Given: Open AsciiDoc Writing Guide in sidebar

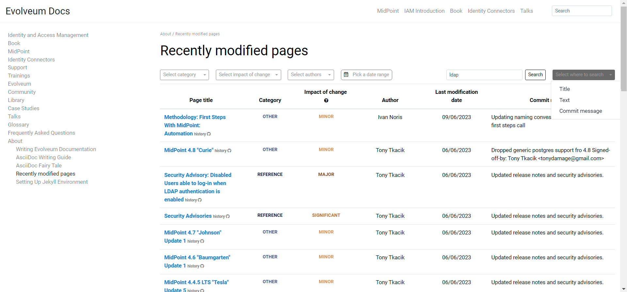Looking at the screenshot, I should coord(43,157).
